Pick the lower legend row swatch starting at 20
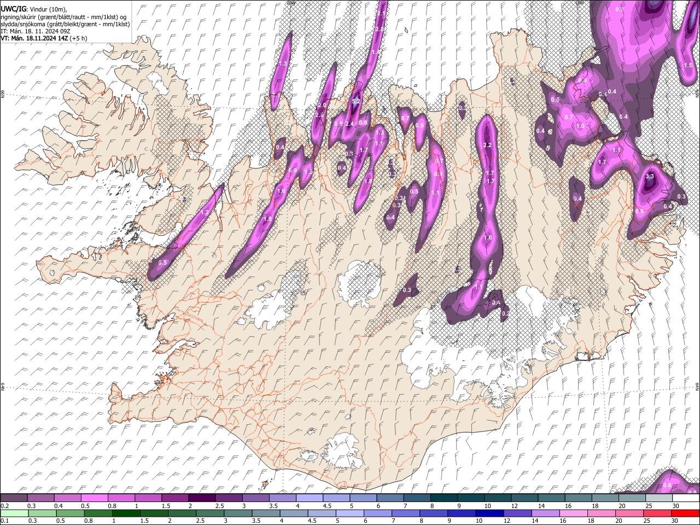 [x=629, y=513]
